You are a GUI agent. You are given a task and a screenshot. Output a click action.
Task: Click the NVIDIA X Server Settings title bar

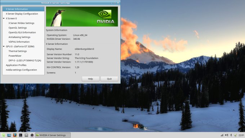click(55, 3)
